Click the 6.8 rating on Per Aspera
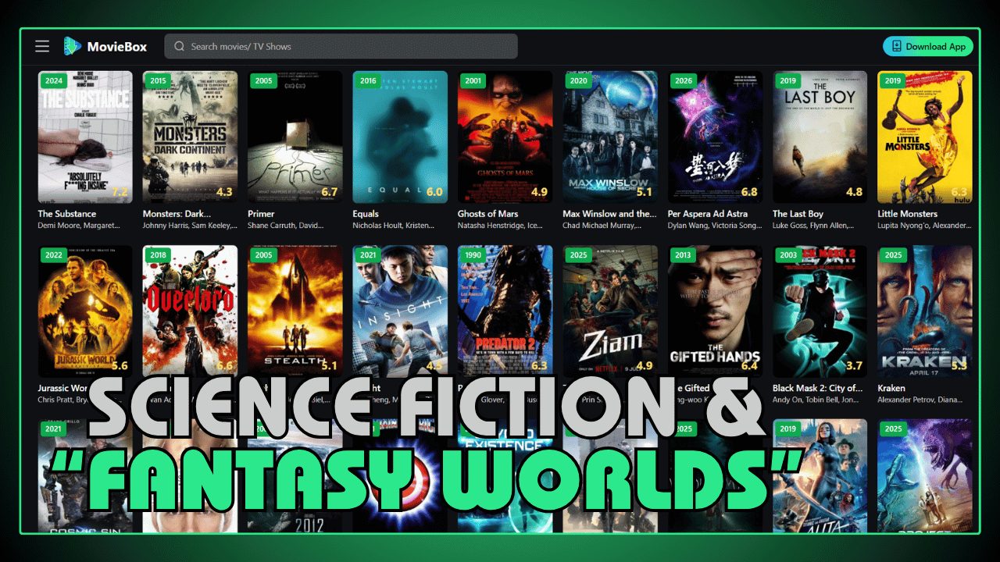The image size is (1000, 562). [x=749, y=192]
